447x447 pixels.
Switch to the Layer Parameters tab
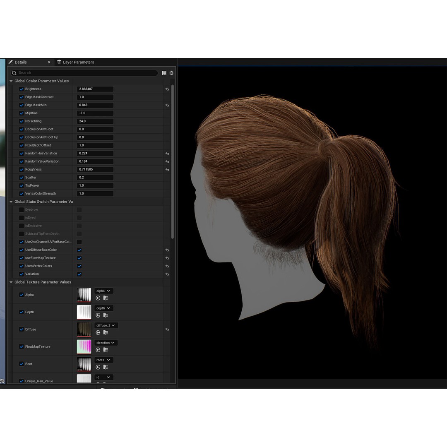(x=79, y=62)
